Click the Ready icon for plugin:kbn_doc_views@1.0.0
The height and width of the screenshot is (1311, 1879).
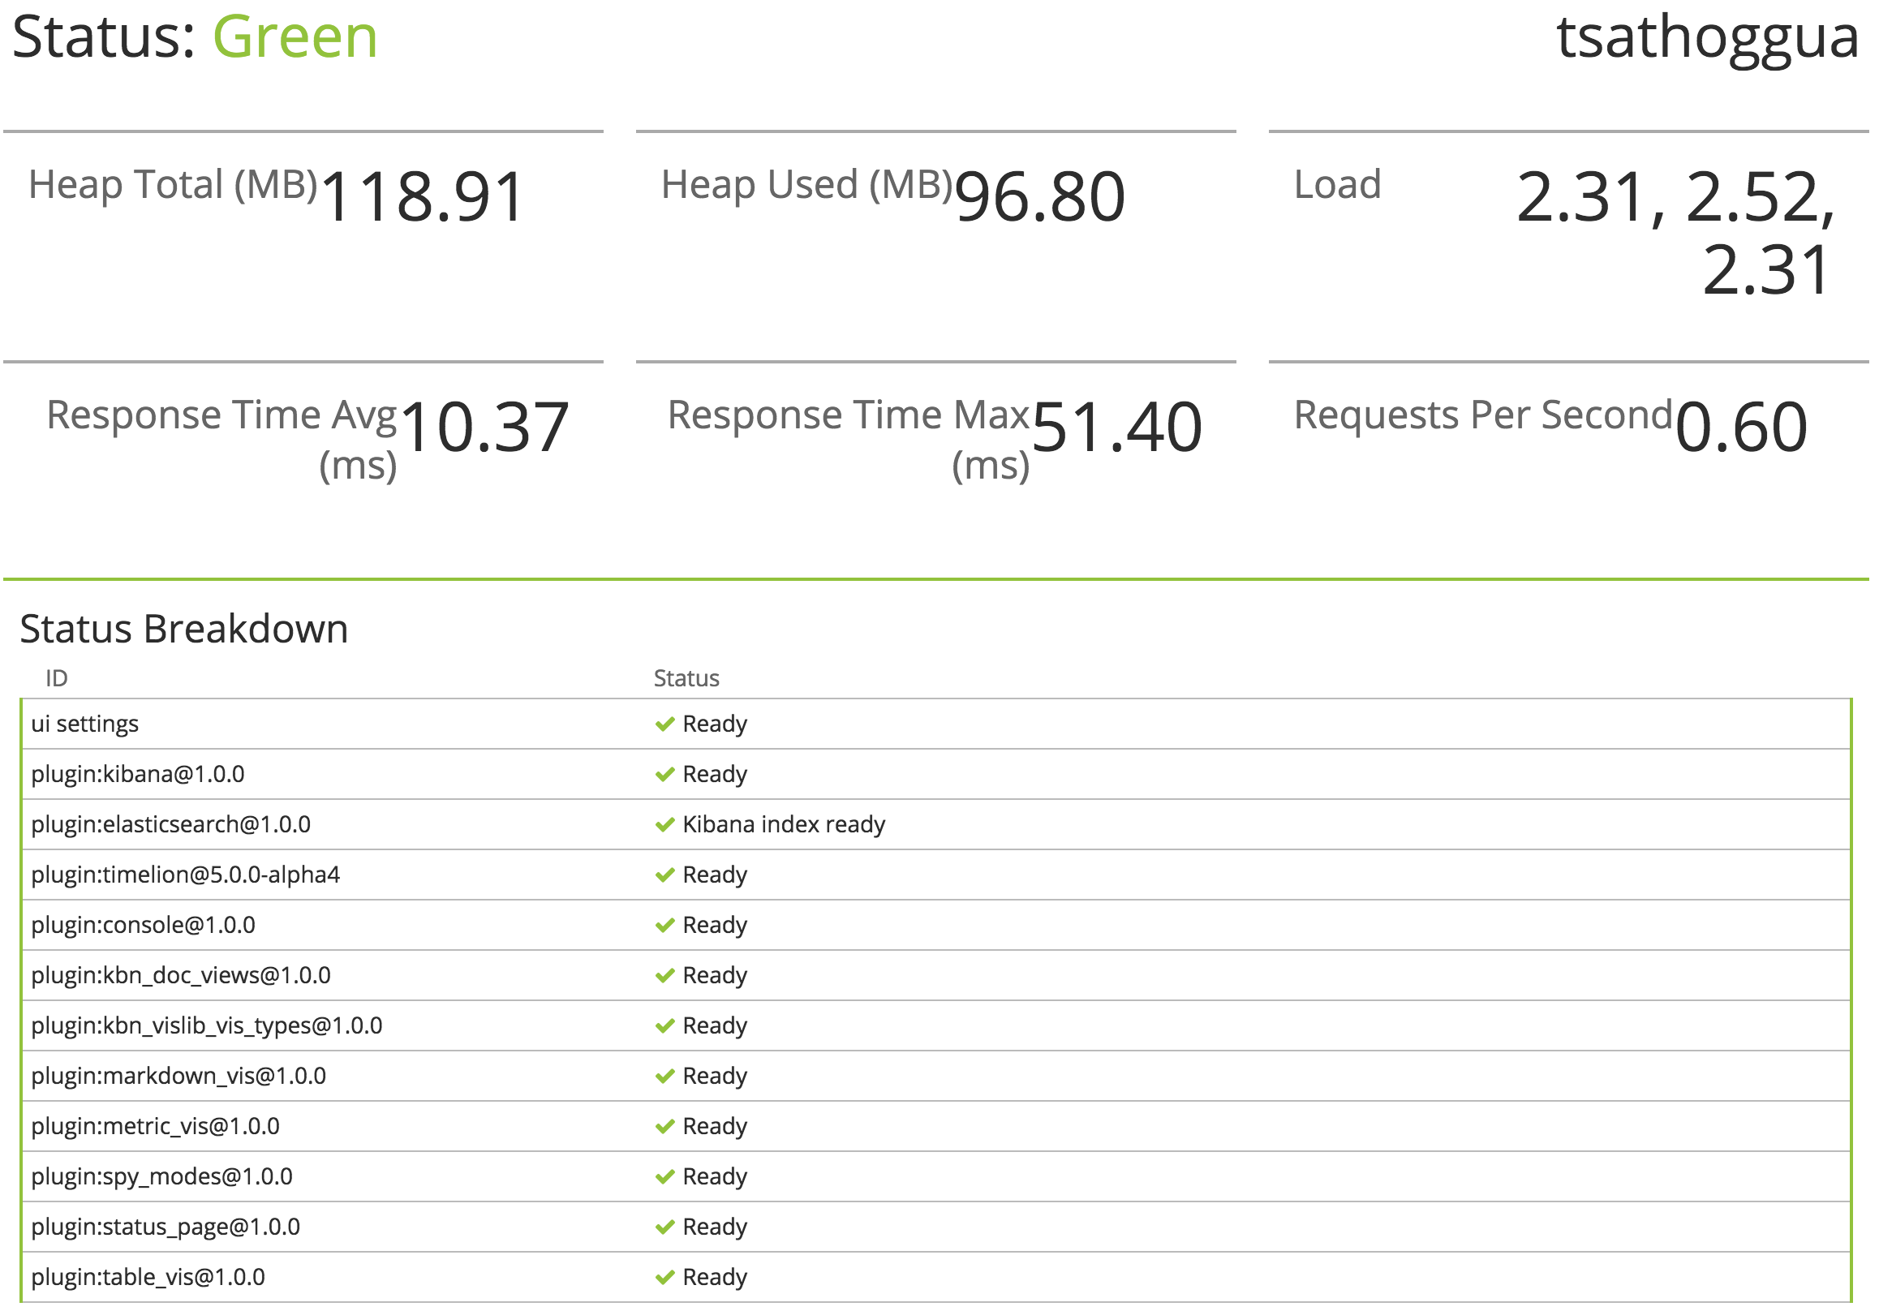[664, 975]
